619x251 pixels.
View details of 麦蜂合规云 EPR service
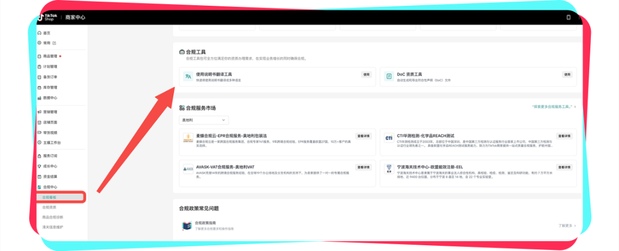(363, 136)
